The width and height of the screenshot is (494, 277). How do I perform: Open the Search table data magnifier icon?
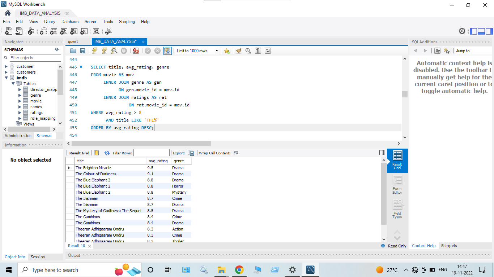pyautogui.click(x=96, y=31)
